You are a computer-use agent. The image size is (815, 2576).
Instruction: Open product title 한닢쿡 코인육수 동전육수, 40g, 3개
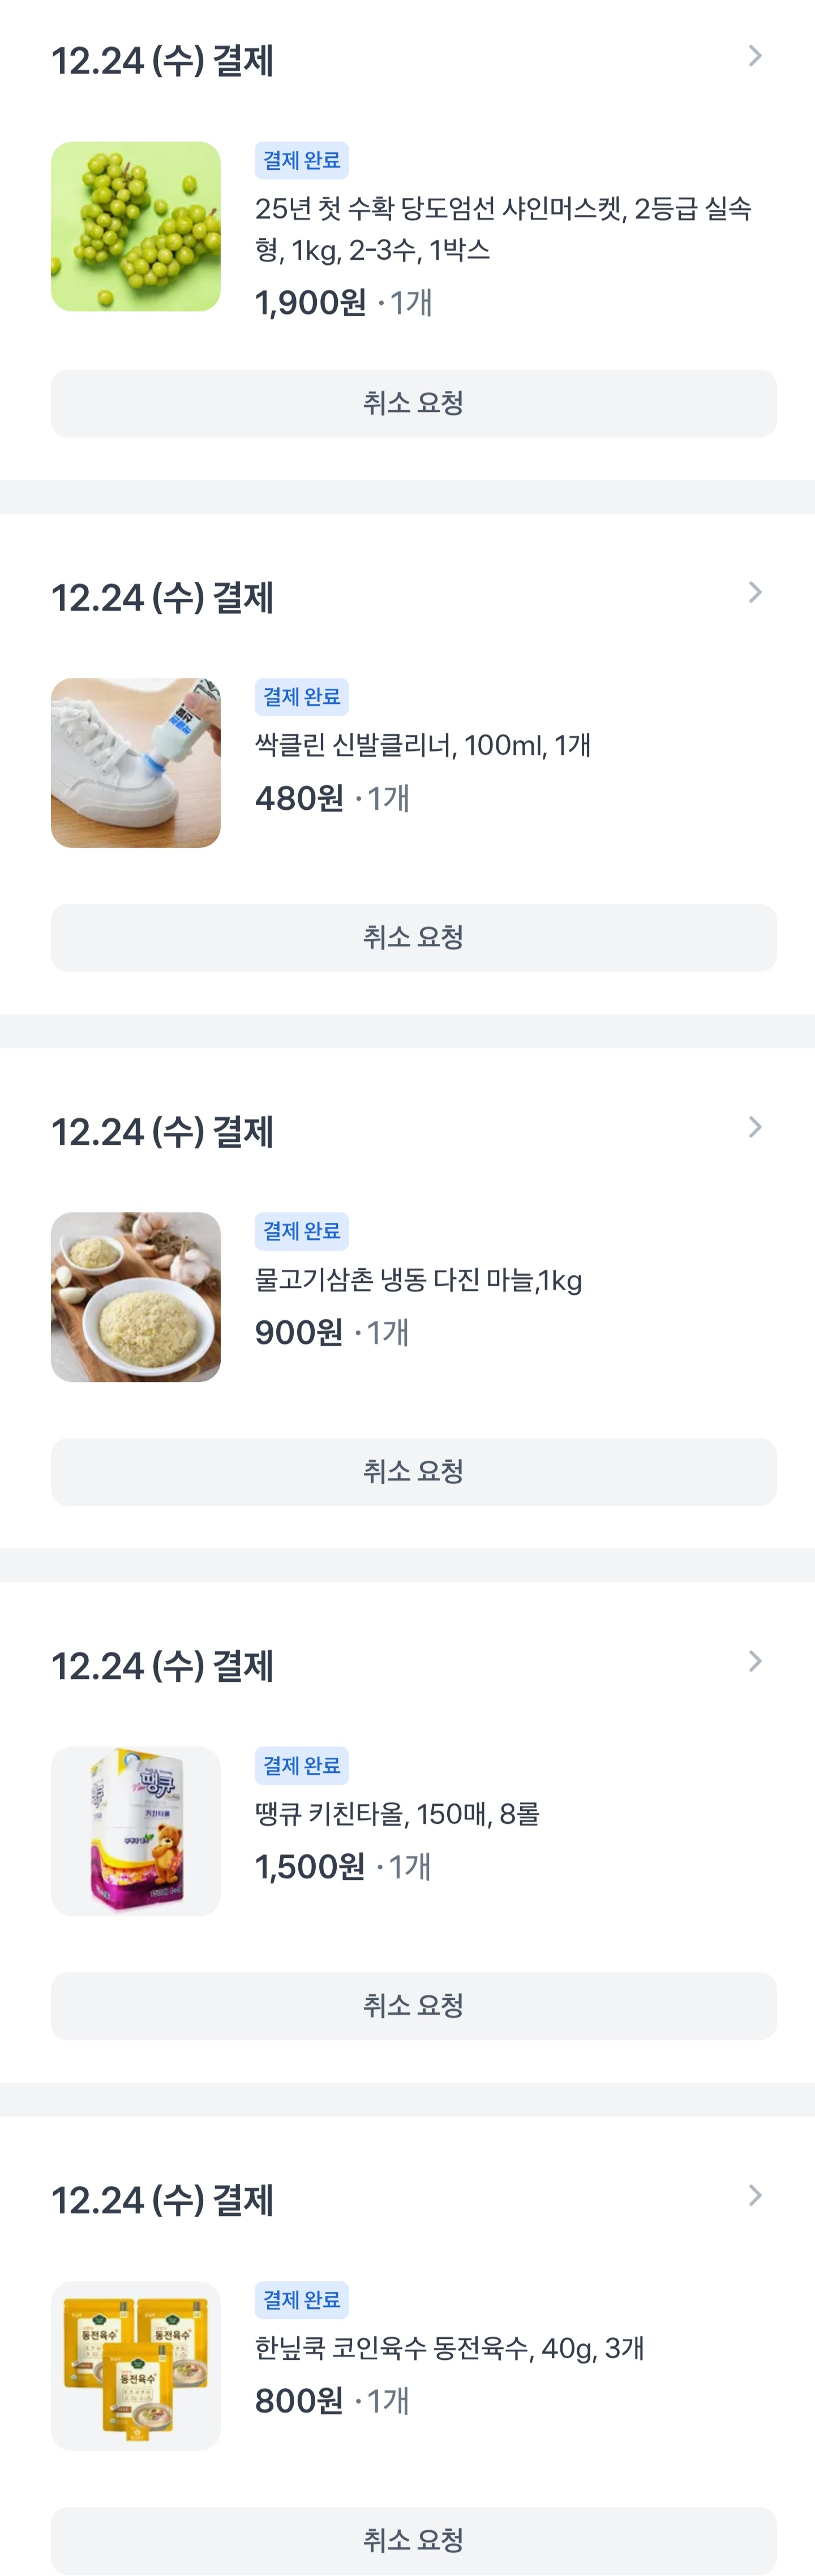[x=449, y=2348]
